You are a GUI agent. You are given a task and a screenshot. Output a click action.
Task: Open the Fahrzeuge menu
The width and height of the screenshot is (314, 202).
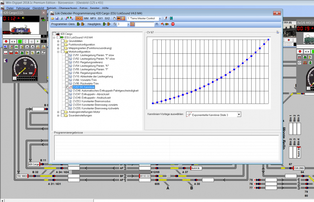(x=24, y=8)
